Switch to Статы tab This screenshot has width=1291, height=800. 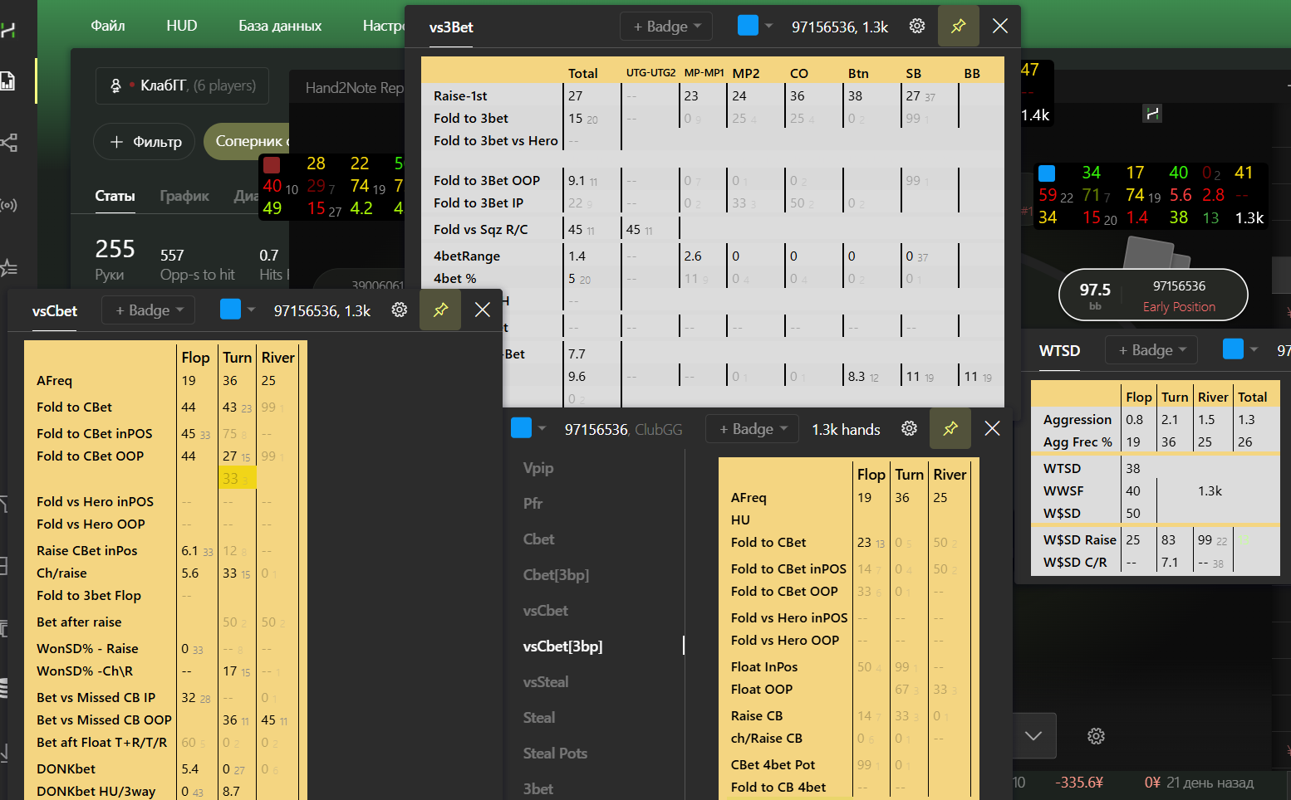pyautogui.click(x=115, y=196)
